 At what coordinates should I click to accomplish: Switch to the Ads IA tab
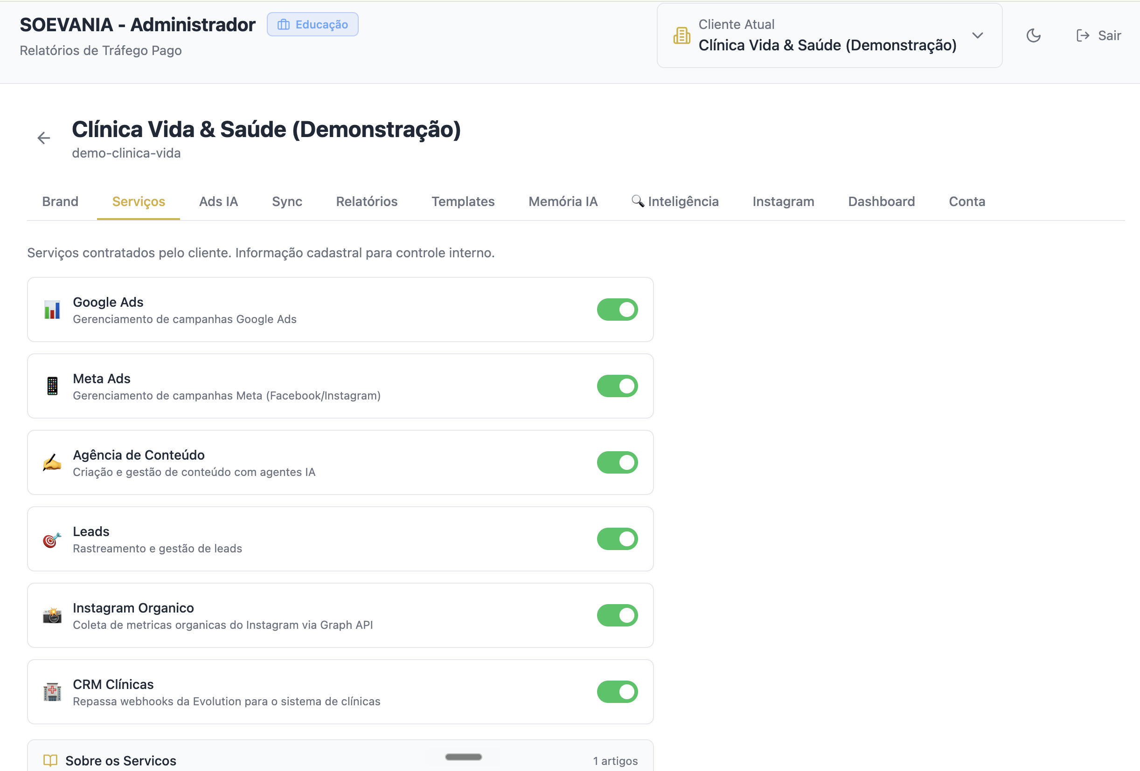[218, 201]
